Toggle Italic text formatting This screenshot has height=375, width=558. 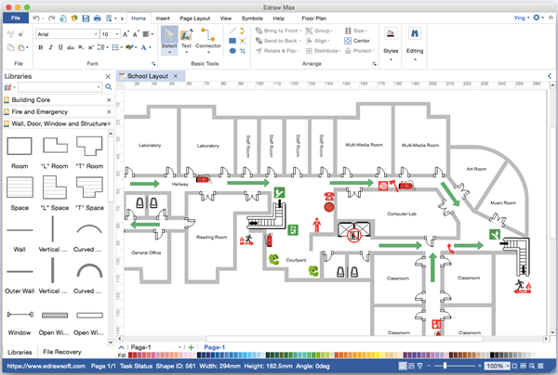[52, 48]
